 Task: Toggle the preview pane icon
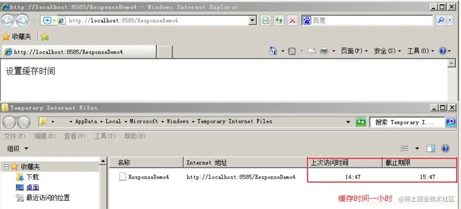(431, 149)
